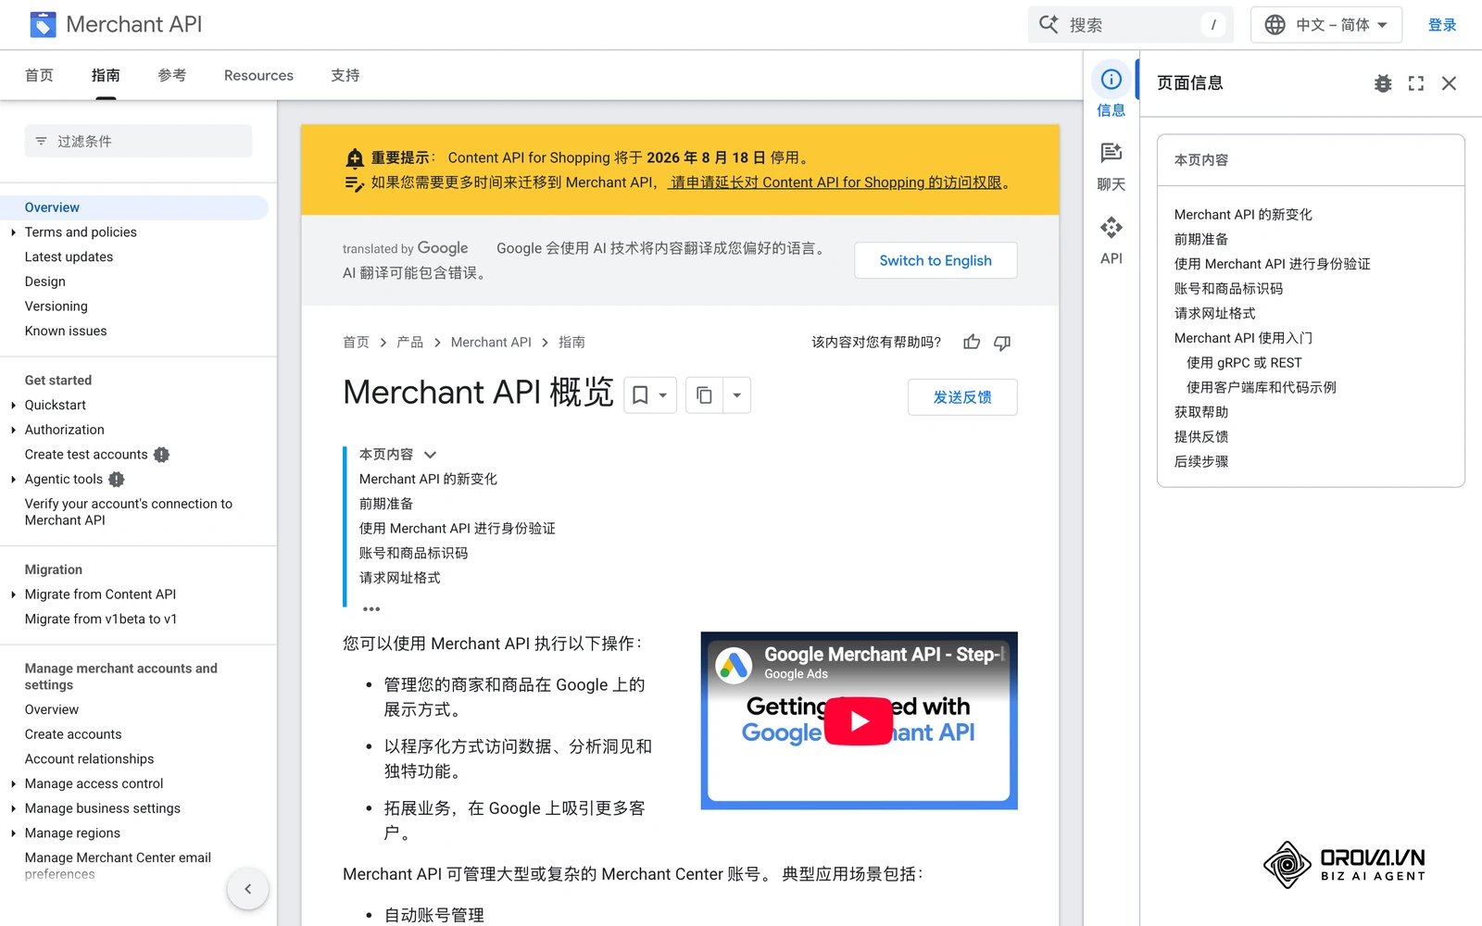Click the bug report icon in 页面信息
The height and width of the screenshot is (926, 1482).
1383,83
